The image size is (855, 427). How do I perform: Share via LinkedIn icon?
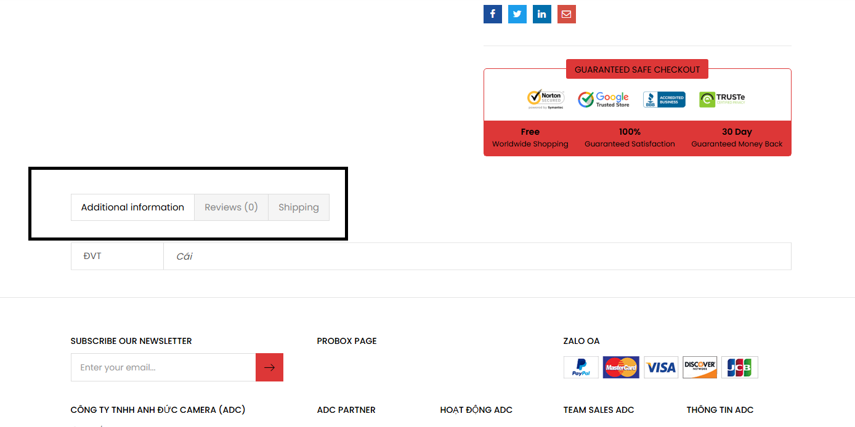click(541, 14)
